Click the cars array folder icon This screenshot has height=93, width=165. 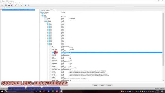[x=48, y=23]
